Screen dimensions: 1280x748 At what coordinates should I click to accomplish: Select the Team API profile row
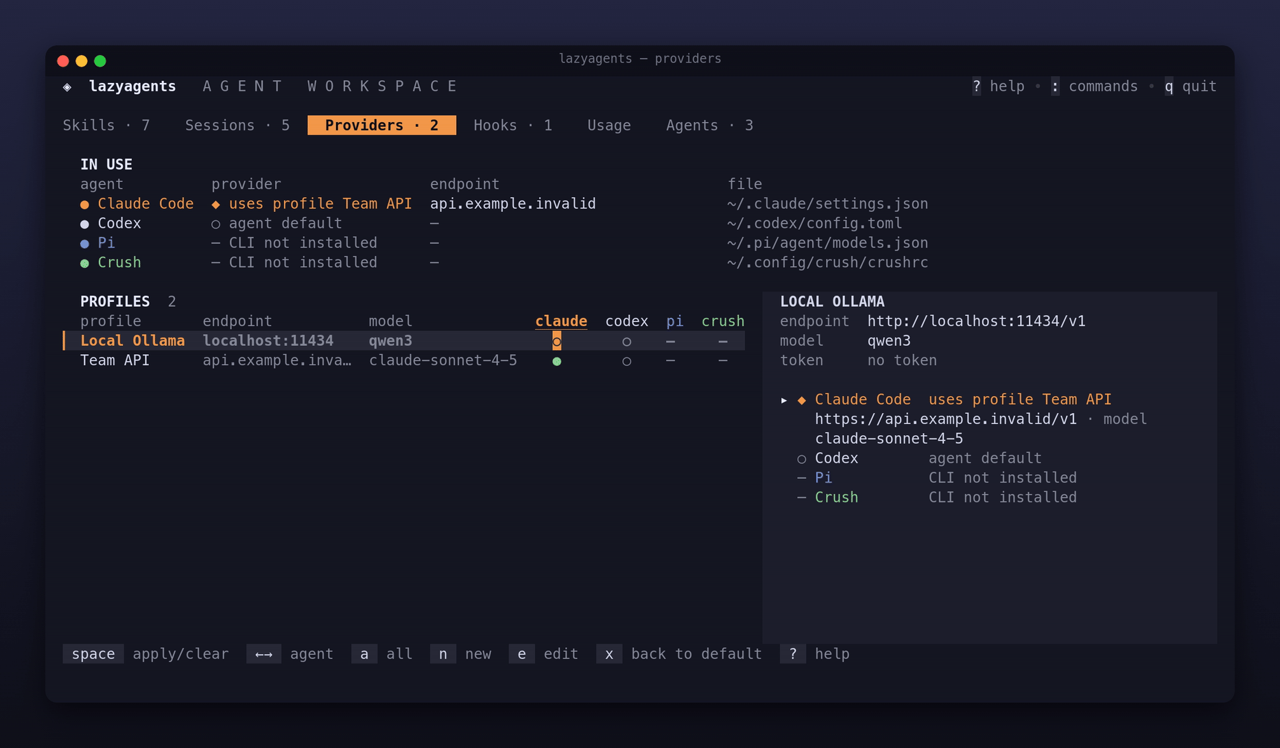point(404,361)
